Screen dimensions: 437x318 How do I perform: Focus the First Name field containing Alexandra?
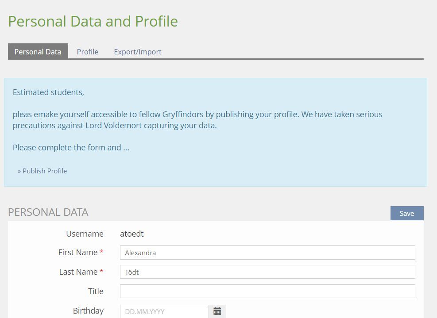267,253
